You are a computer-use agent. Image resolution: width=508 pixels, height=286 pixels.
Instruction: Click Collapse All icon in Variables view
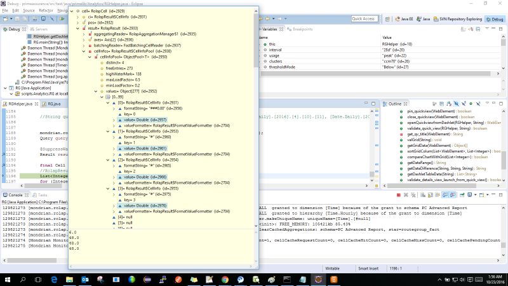coord(478,29)
